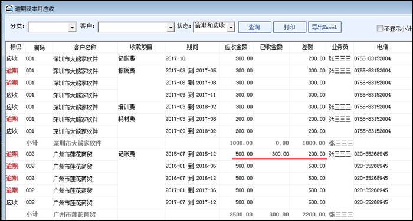Click period 2017-10
Viewport: 413px width, 221px height.
click(x=176, y=58)
